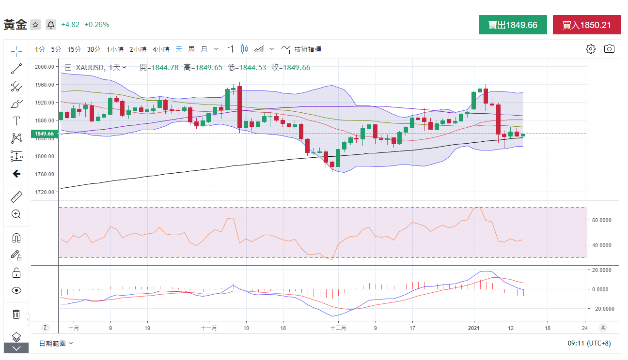The width and height of the screenshot is (628, 360).
Task: Select the trend line drawing tool
Action: click(16, 69)
